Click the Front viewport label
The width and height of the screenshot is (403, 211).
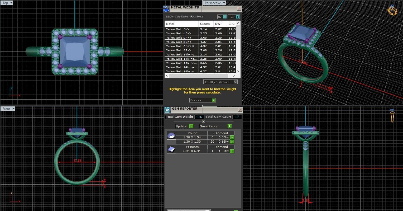[6, 109]
